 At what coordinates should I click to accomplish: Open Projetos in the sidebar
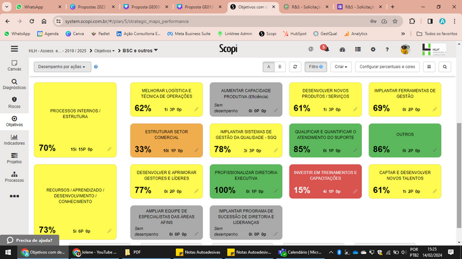point(14,159)
